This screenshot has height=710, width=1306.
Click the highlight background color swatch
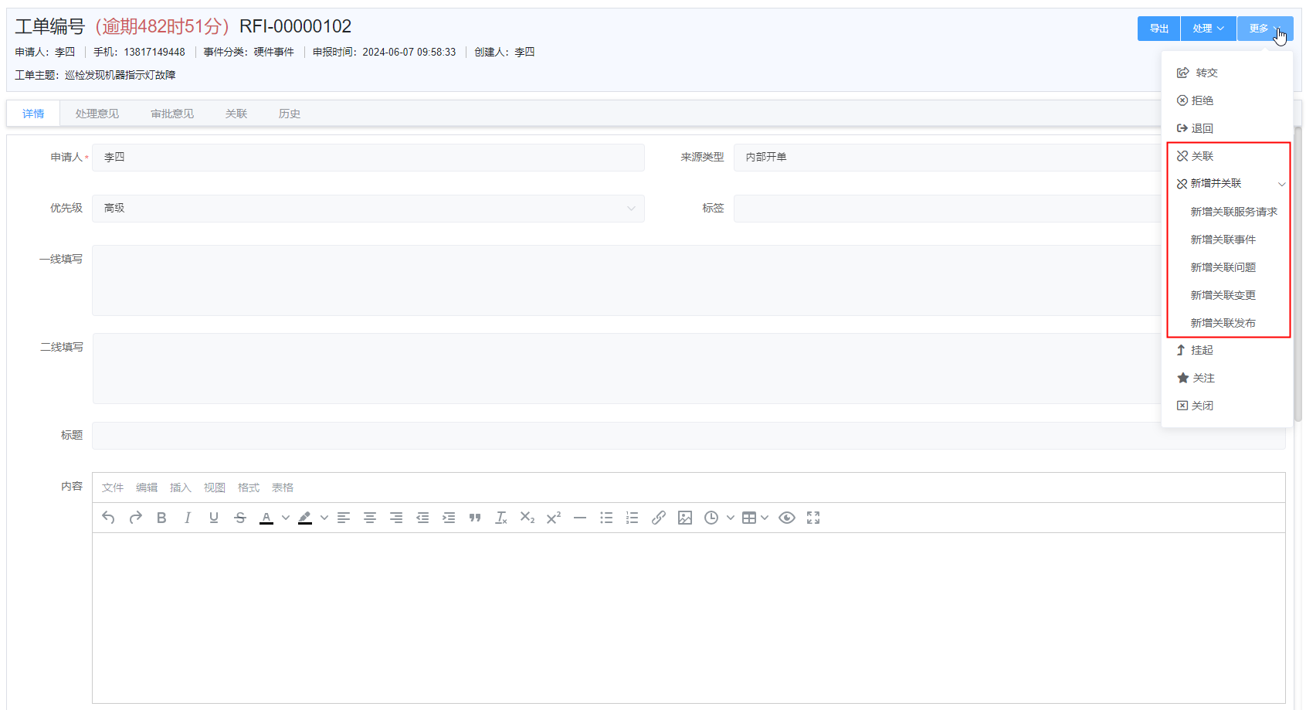(305, 518)
